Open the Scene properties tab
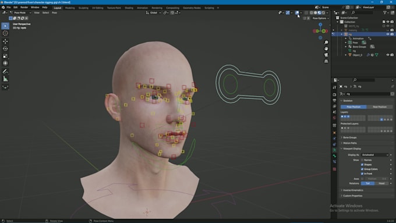 [334, 112]
